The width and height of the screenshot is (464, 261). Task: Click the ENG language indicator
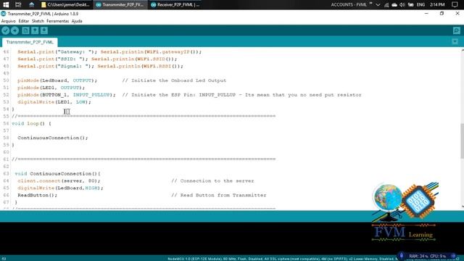[420, 5]
